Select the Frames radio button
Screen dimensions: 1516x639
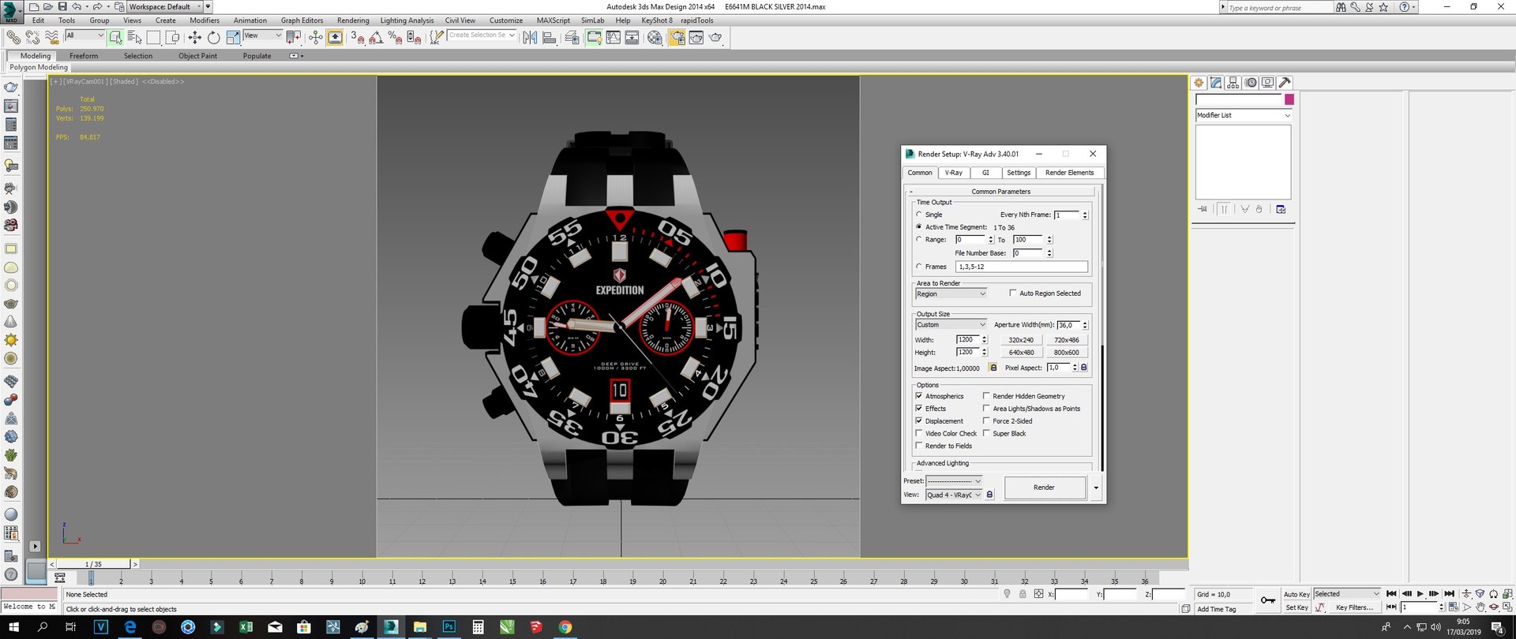pyautogui.click(x=919, y=267)
